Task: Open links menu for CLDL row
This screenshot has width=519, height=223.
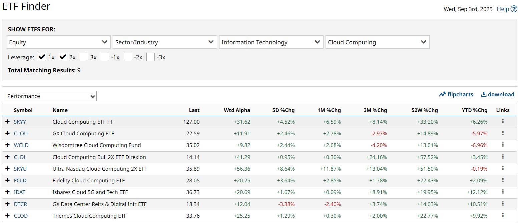Action: [503, 157]
